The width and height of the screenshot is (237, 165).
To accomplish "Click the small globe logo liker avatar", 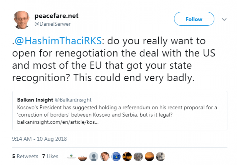I will (72, 156).
